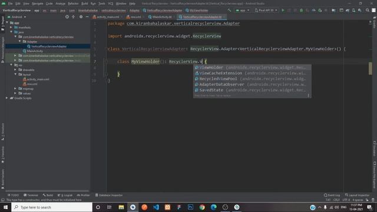The image size is (377, 212).
Task: Click the UTF-8 encoding status entry
Action: (346, 200)
